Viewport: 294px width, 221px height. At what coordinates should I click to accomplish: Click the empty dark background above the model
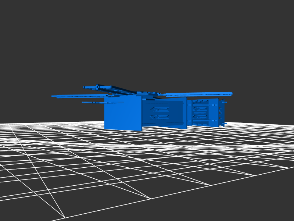(147, 37)
